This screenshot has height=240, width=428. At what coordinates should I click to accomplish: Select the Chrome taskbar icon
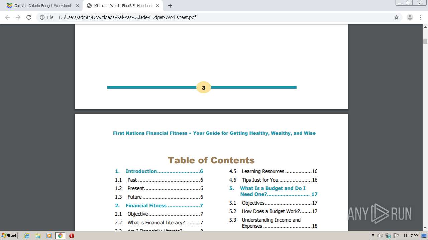[x=60, y=236]
